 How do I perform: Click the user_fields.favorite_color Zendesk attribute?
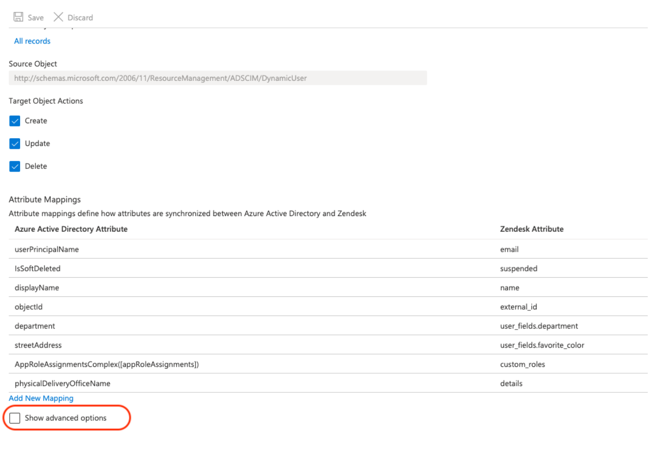(x=542, y=345)
